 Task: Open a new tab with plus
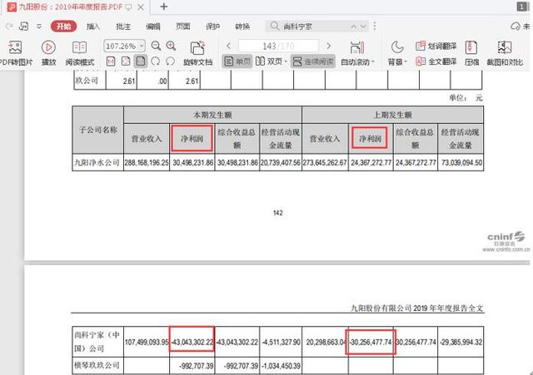pyautogui.click(x=164, y=7)
